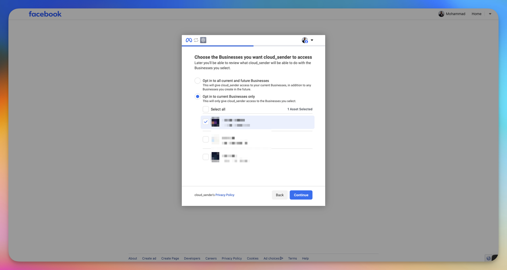The width and height of the screenshot is (507, 270).
Task: Open the footer Privacy Policy link
Action: pos(232,259)
